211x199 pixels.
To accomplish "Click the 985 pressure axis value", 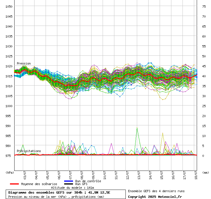I will pos(8,136).
